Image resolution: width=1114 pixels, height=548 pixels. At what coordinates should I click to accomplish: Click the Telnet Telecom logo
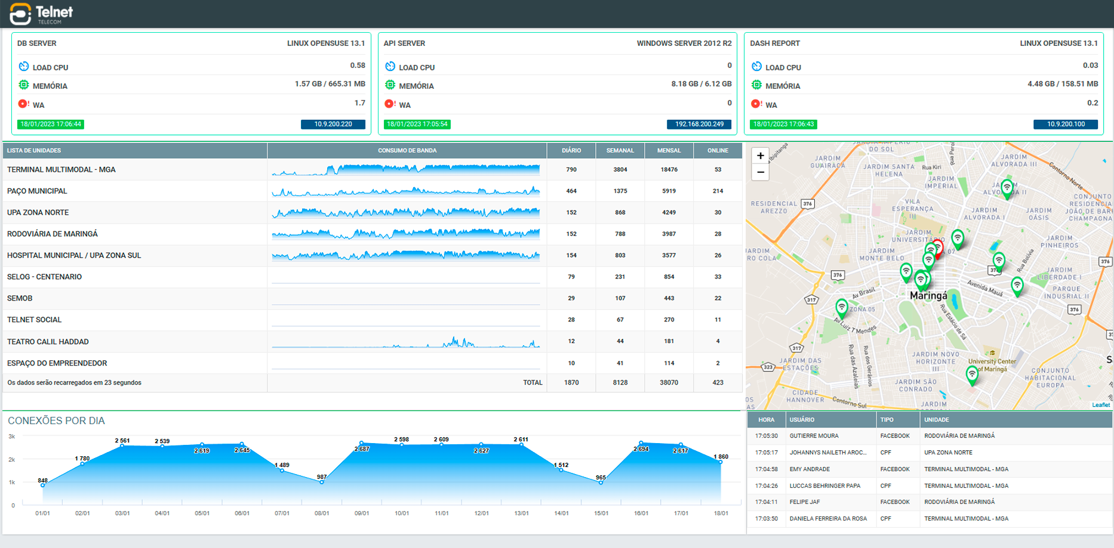click(x=41, y=14)
